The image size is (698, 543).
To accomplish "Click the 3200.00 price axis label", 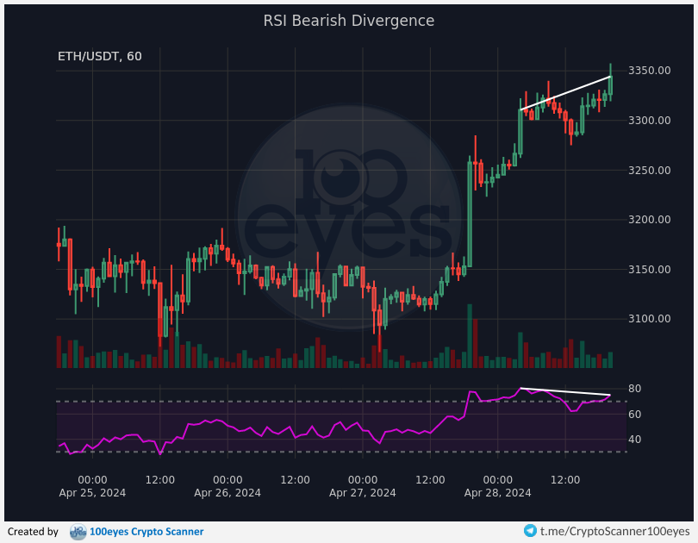I will click(x=651, y=220).
